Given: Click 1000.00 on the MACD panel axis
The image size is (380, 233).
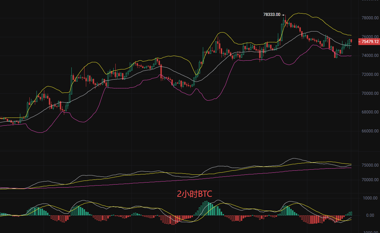Looking at the screenshot, I should tap(370, 198).
